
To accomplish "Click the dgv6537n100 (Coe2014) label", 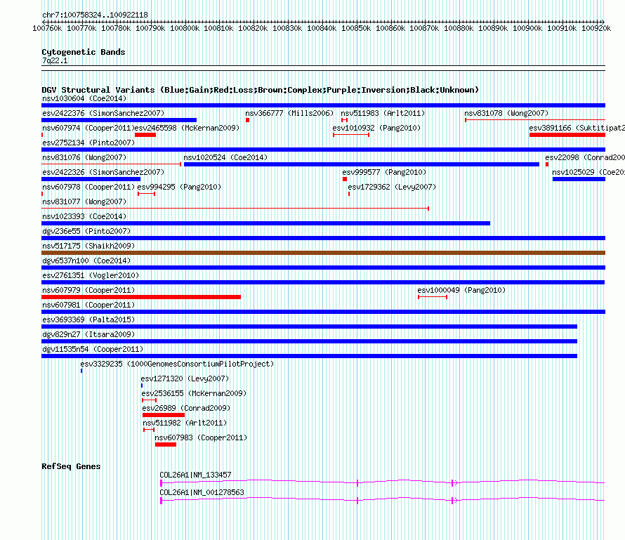I will (86, 261).
